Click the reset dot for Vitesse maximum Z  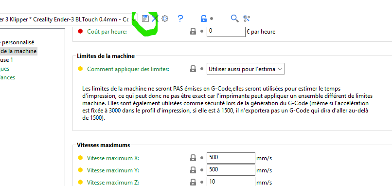click(202, 182)
